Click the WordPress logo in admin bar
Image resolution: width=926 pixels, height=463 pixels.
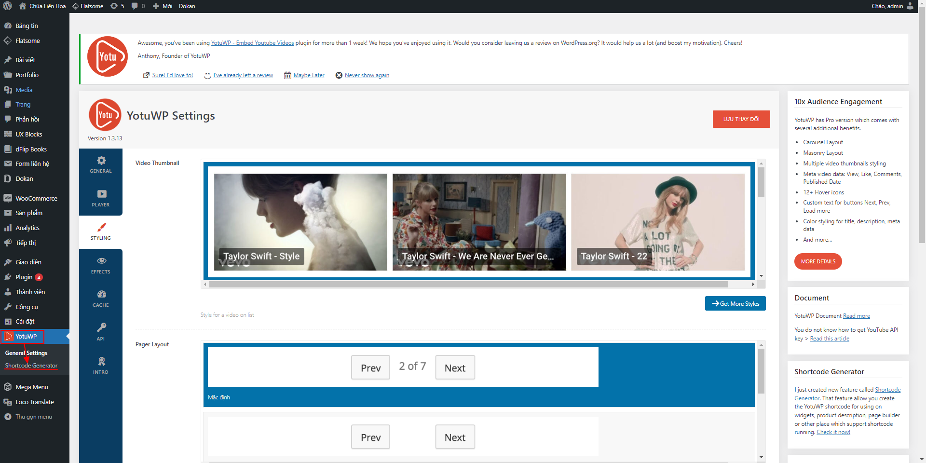8,6
